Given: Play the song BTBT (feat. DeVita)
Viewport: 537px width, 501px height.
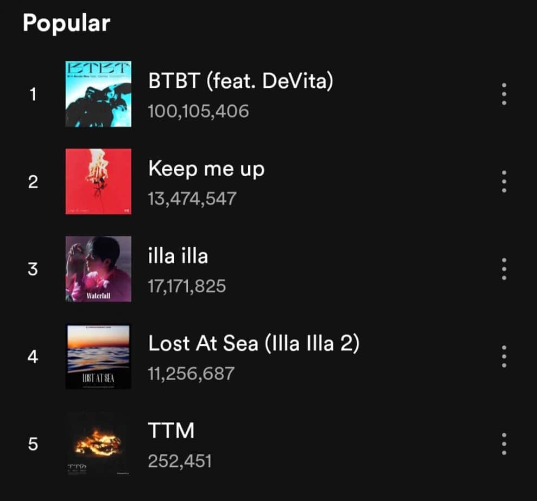Looking at the screenshot, I should (x=241, y=81).
